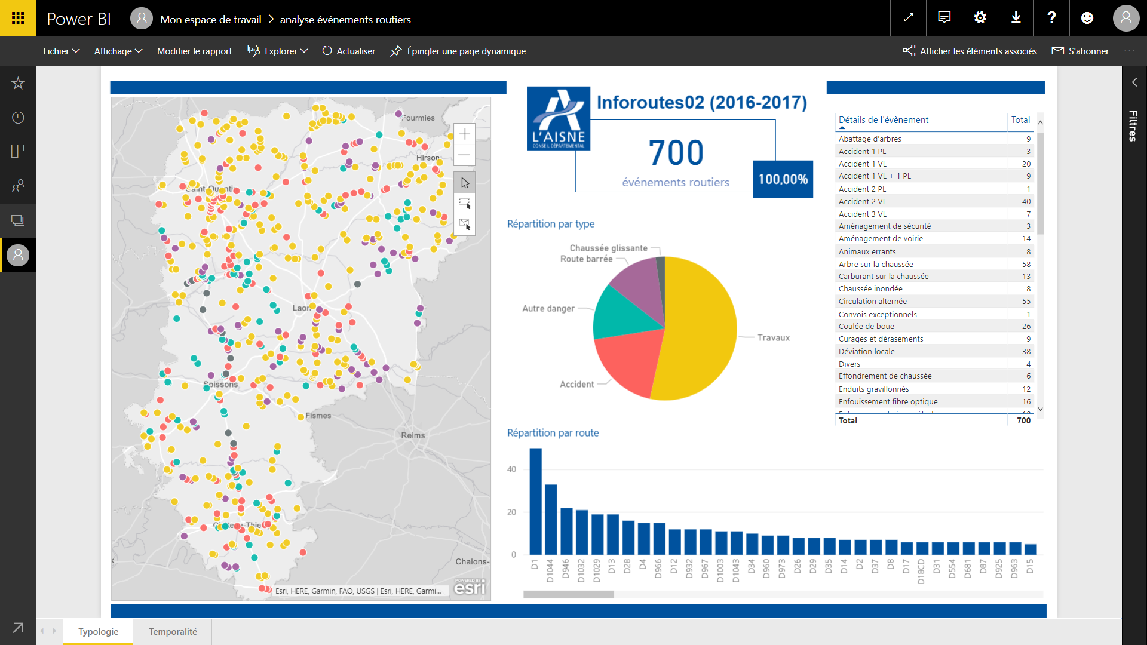Open Favorites star in left sidebar

[x=18, y=83]
